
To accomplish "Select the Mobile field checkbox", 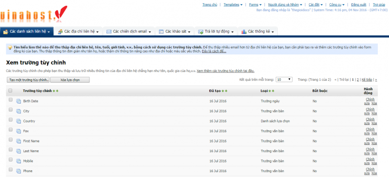I will point(10,159).
